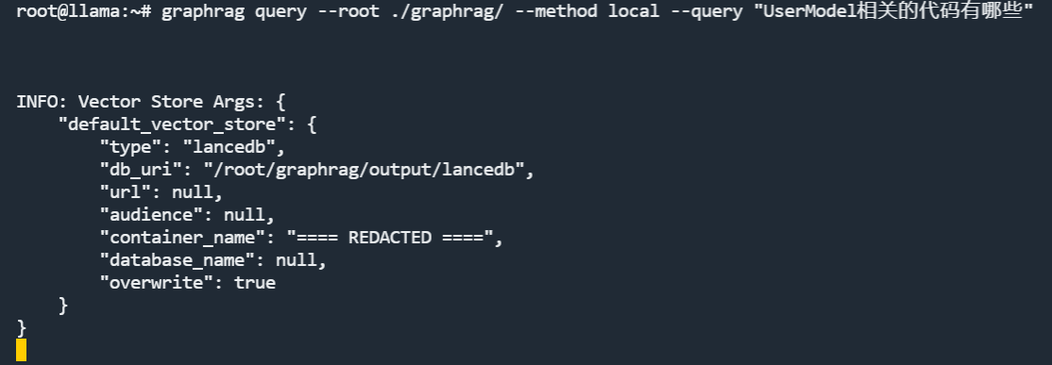The height and width of the screenshot is (365, 1052).
Task: Click the /root/graphrag/output/lancedb path
Action: 364,170
